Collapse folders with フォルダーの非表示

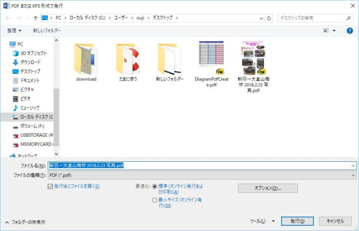(x=26, y=222)
